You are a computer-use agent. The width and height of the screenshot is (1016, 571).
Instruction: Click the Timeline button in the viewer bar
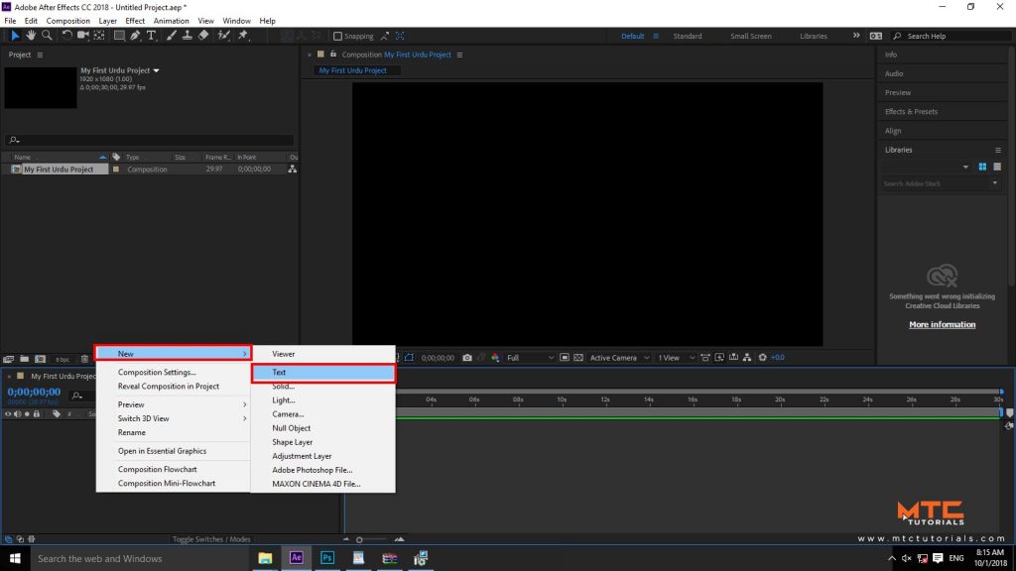(733, 357)
